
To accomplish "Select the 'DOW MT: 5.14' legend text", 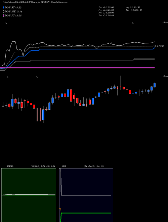I will pos(13,12).
